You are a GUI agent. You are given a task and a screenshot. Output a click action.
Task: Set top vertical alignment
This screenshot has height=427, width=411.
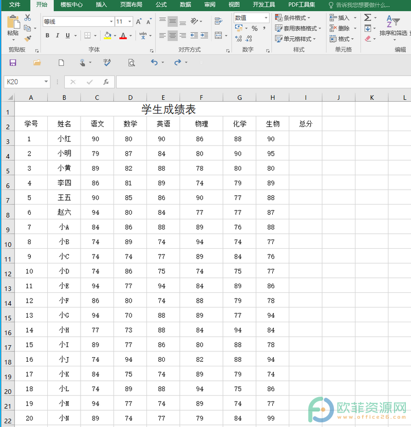tap(162, 21)
